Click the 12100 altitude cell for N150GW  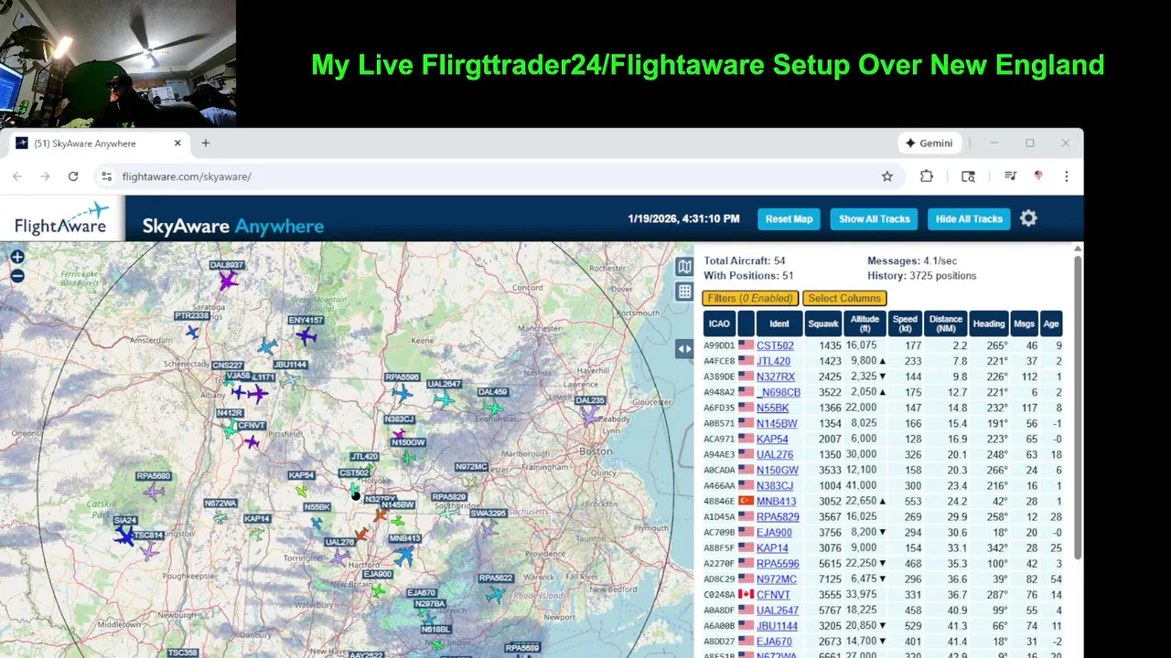pyautogui.click(x=865, y=470)
